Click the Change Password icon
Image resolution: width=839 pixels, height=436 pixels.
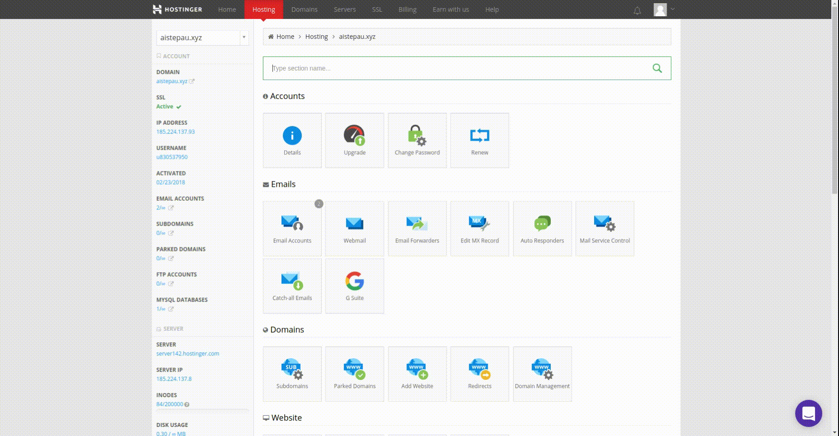pos(417,140)
